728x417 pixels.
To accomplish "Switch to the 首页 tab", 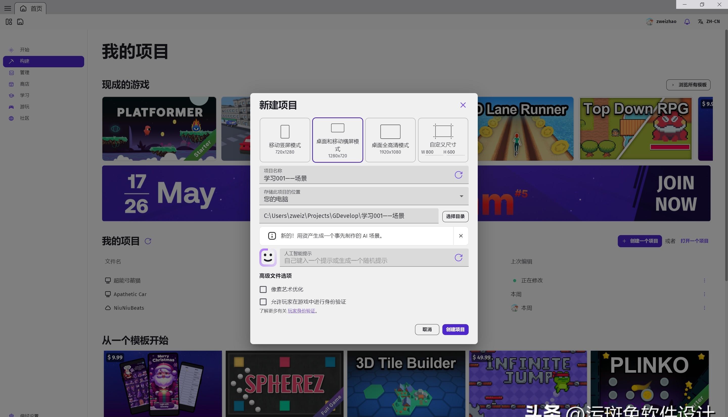I will click(31, 8).
